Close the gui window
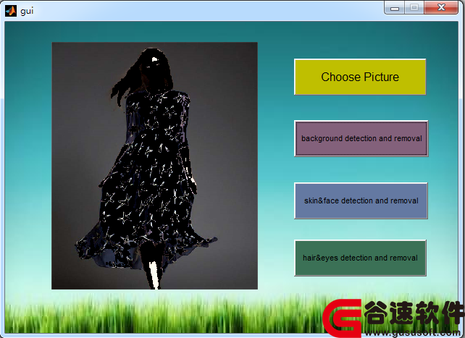The image size is (465, 338). click(x=441, y=7)
